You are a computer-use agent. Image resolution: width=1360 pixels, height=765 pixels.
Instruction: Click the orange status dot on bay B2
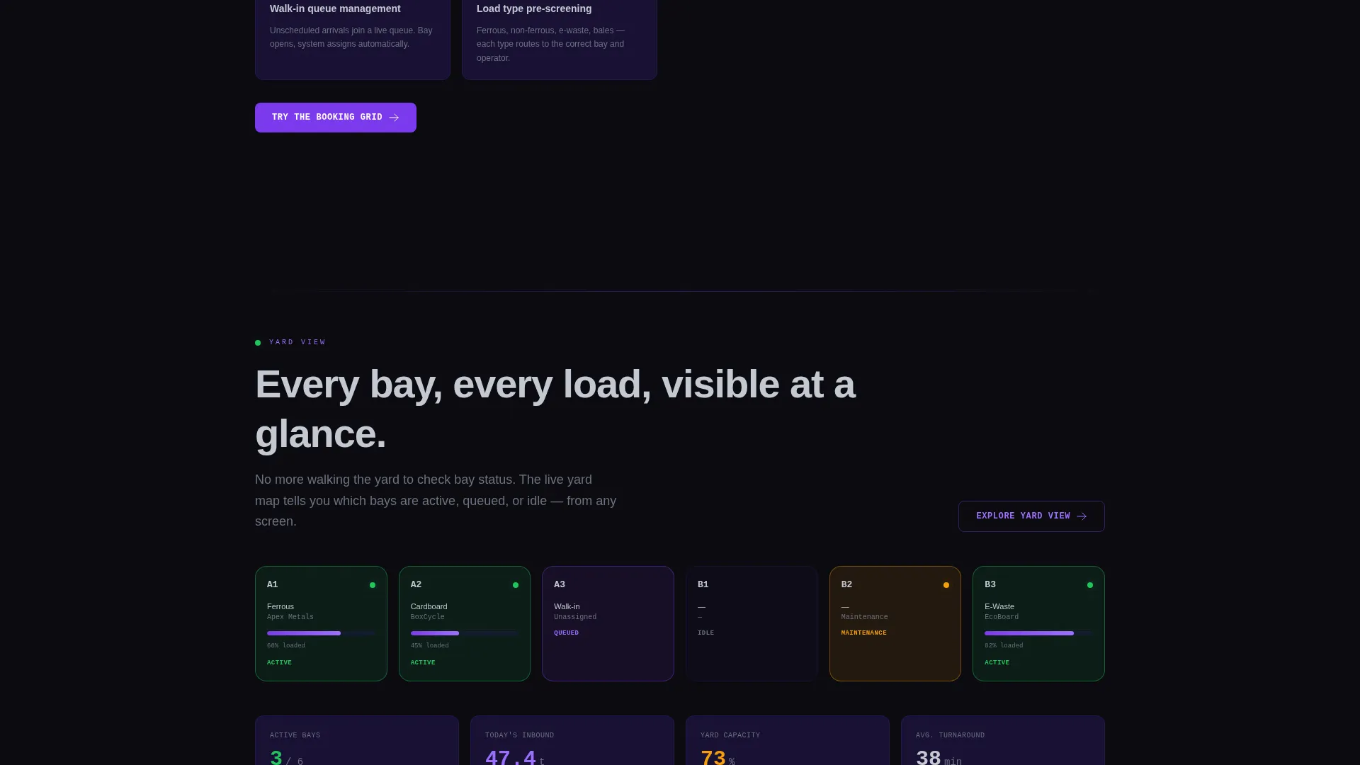coord(946,585)
